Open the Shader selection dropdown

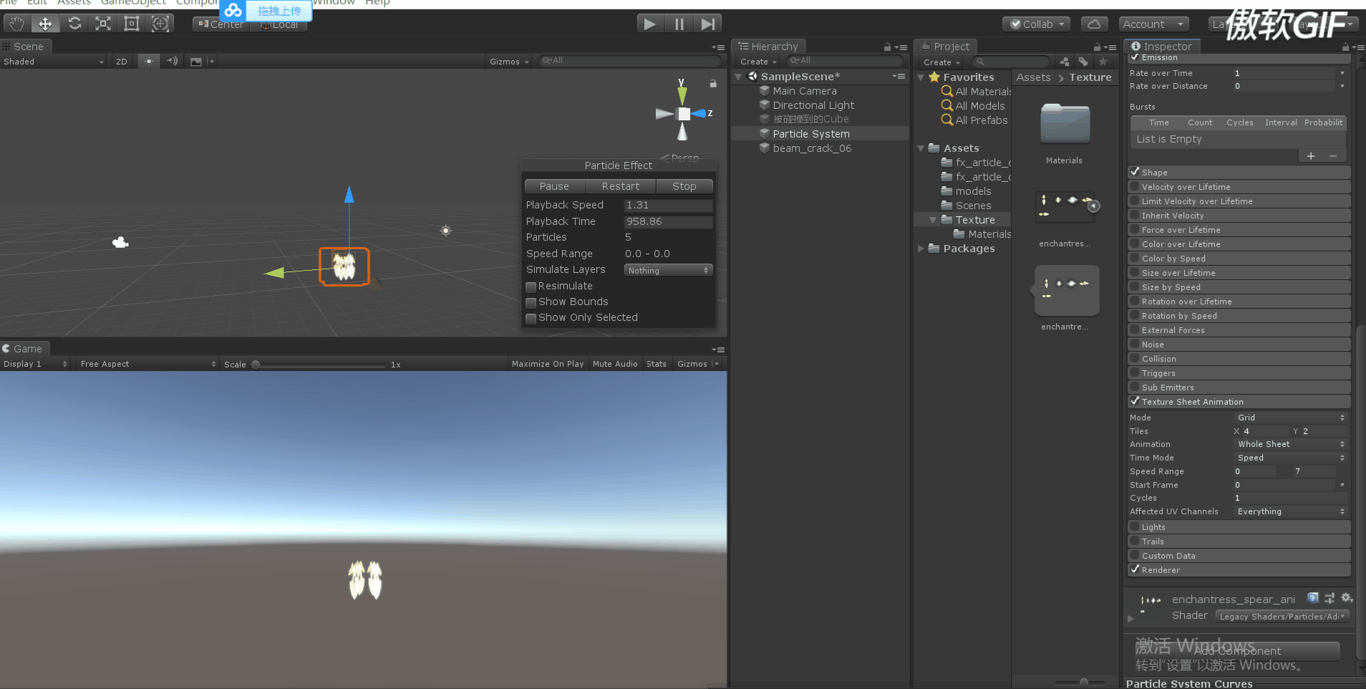[x=1282, y=616]
